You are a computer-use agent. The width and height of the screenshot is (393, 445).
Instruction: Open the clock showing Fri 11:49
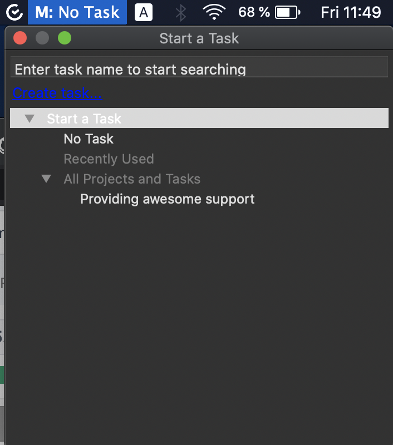pos(351,12)
